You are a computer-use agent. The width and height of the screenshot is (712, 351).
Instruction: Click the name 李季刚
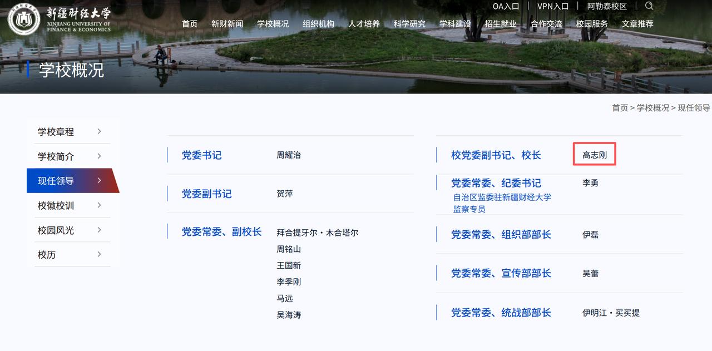coord(289,282)
